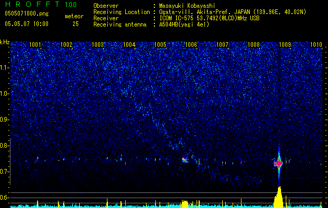328x208 pixels.
Task: Click observer name Masayuki Kobayashi
Action: coord(187,6)
